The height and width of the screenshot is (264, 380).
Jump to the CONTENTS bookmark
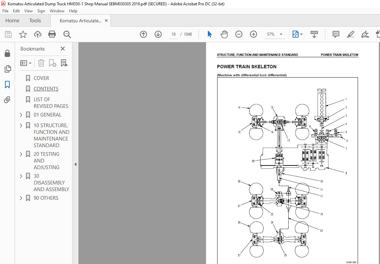coord(46,89)
